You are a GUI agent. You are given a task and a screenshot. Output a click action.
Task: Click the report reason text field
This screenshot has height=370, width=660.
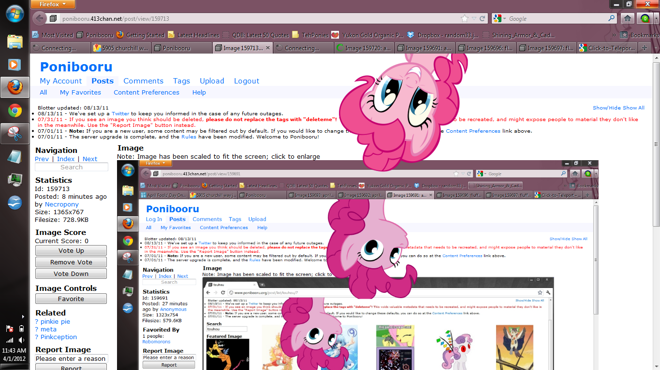(x=72, y=358)
